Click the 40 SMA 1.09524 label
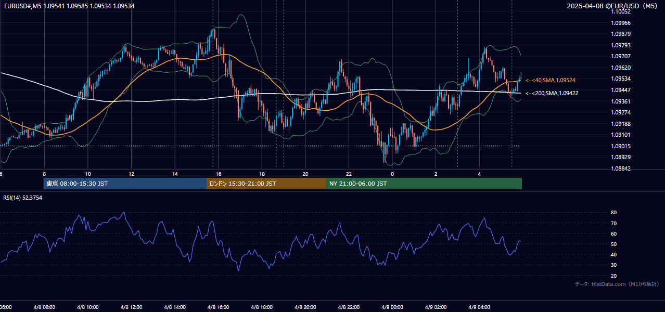Screen dimensions: 665x312 (x=550, y=80)
